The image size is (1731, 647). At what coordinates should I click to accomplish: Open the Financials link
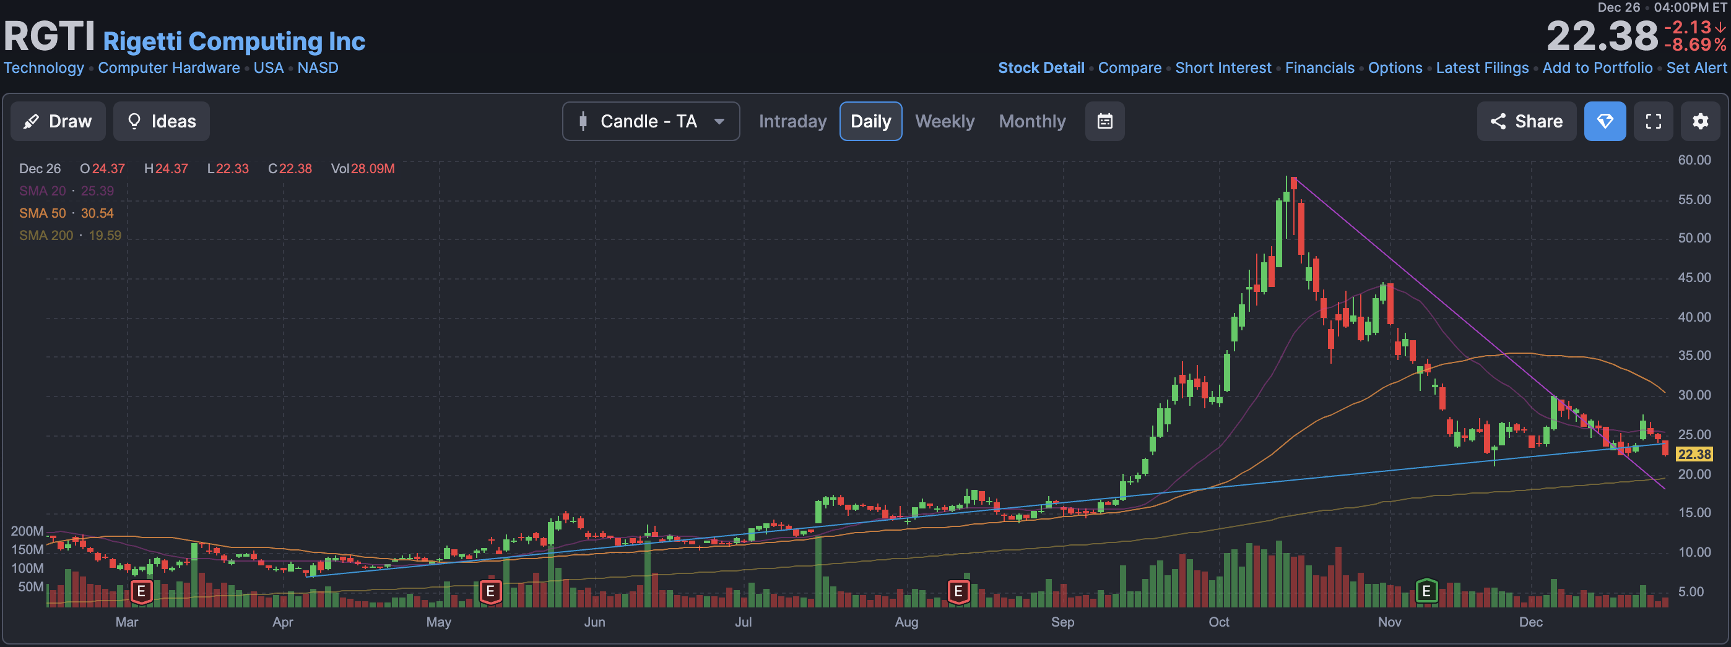[x=1320, y=68]
